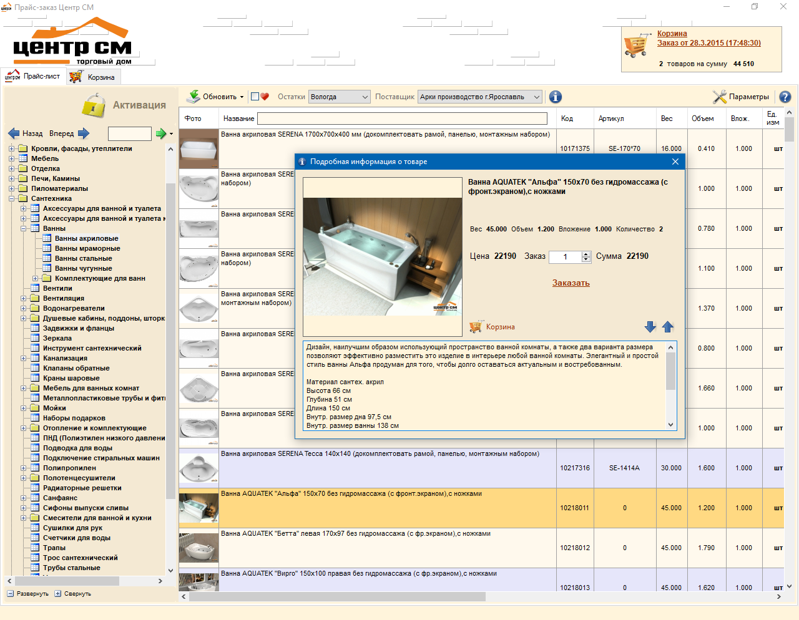
Task: Switch to the Прайс-лист tab
Action: point(32,76)
